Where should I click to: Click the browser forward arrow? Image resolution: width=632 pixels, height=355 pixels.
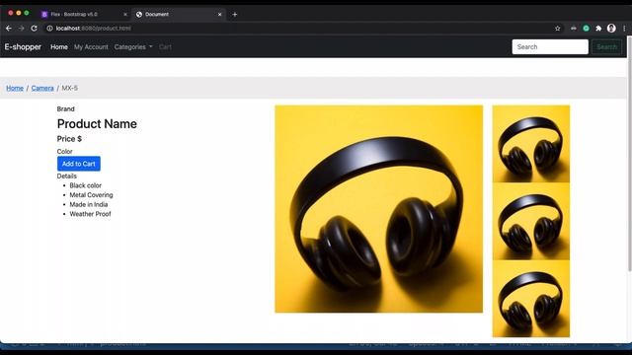click(22, 29)
